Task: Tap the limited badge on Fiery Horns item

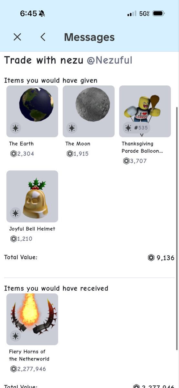Action: click(15, 336)
